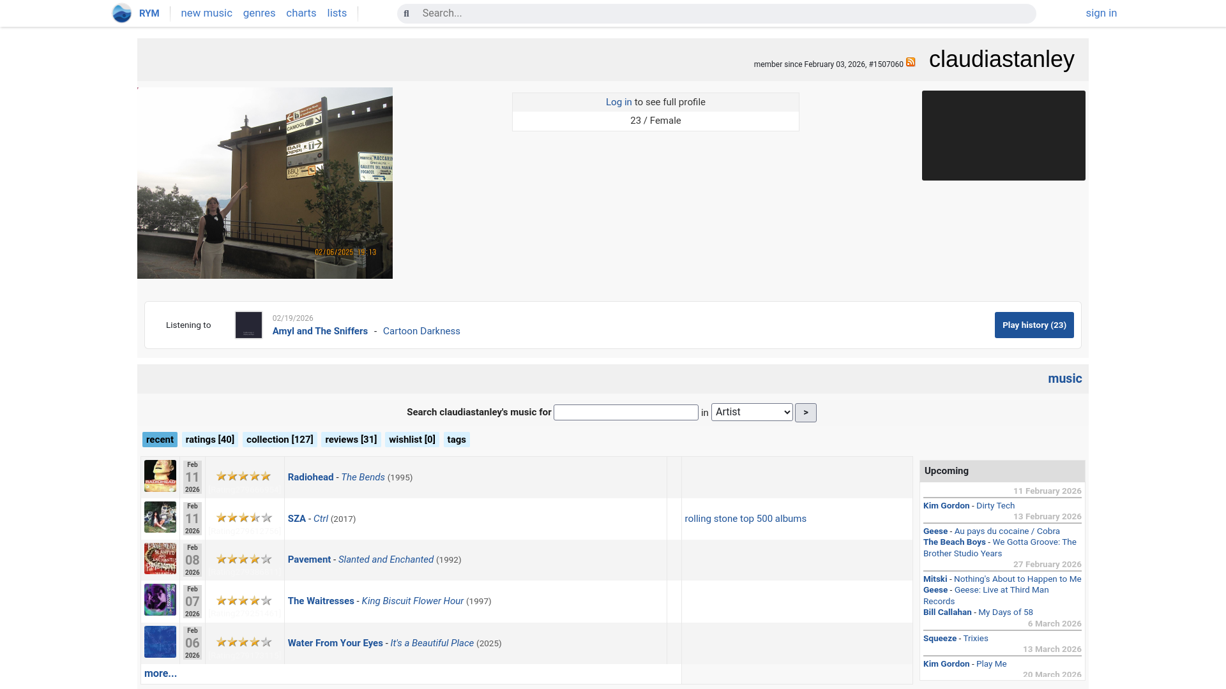Follow the sign in link
This screenshot has height=689, width=1226.
pos(1101,13)
